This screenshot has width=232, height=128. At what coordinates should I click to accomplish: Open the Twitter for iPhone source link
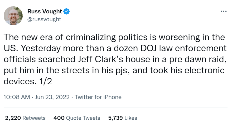click(x=98, y=97)
